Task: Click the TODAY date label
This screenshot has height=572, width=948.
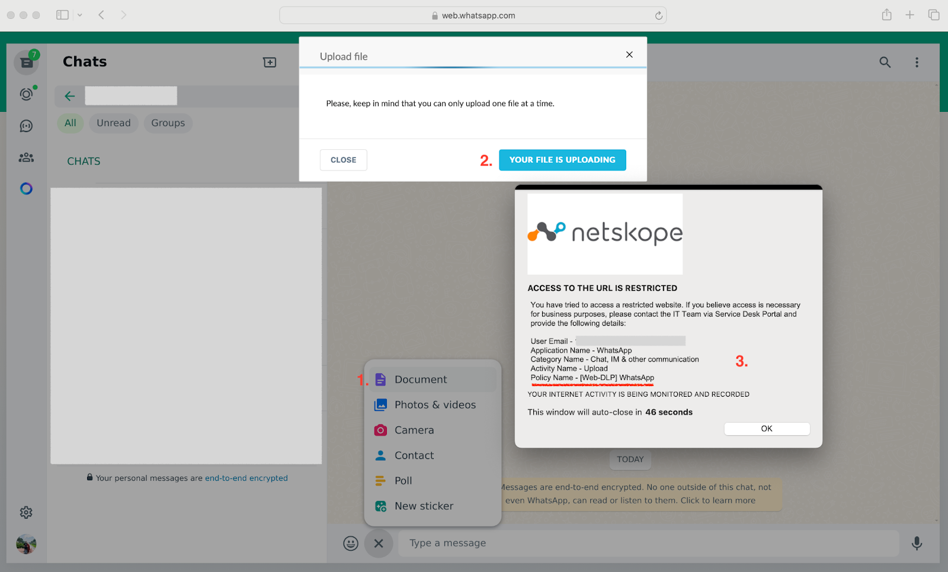Action: tap(630, 459)
